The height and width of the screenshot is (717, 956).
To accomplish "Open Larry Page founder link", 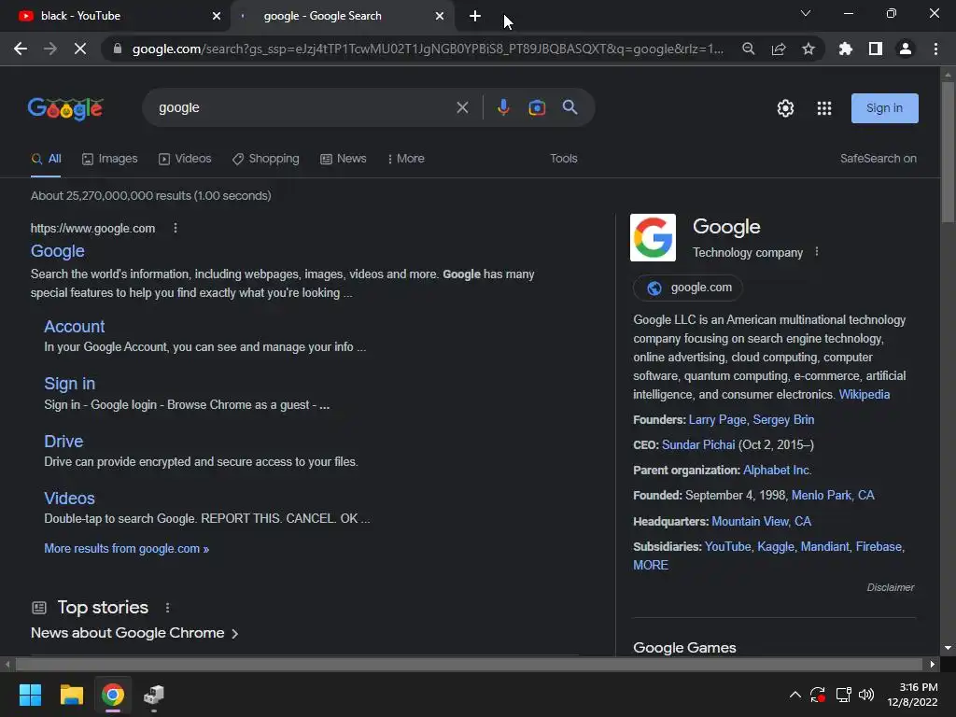I will (x=717, y=419).
